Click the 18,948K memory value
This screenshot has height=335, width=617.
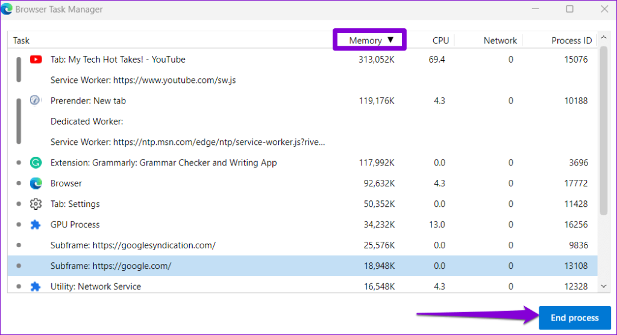[378, 266]
